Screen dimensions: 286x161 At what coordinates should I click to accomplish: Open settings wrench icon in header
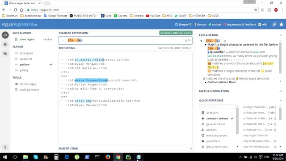coord(274,24)
